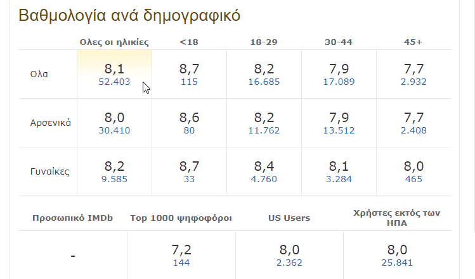Open the 25.841 non-US users votes link
This screenshot has height=279, width=475.
click(397, 263)
